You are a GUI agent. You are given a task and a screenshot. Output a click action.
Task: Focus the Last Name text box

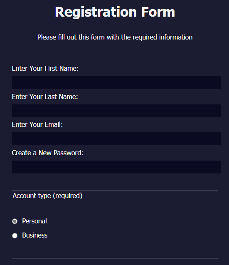[x=116, y=111]
